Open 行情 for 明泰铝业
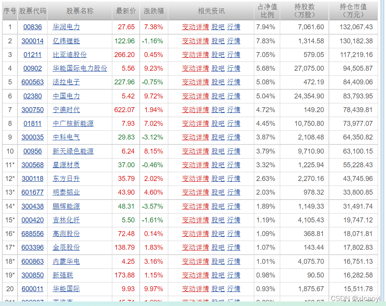Screen dimensions: 386x306 (x=234, y=192)
